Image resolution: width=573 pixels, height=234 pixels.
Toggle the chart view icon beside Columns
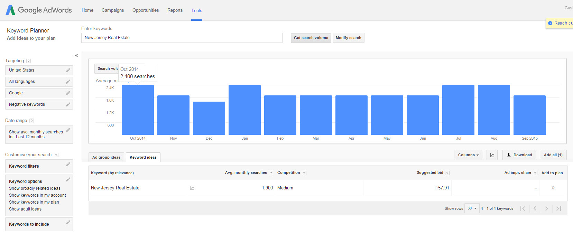[492, 155]
